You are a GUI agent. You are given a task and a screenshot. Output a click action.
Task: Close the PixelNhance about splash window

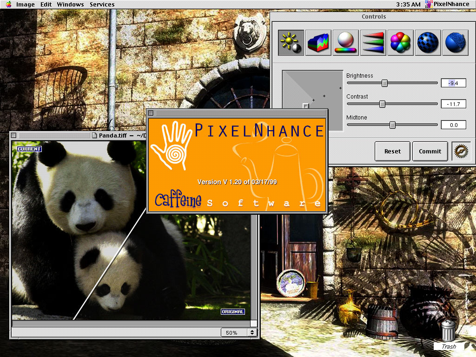pos(151,113)
